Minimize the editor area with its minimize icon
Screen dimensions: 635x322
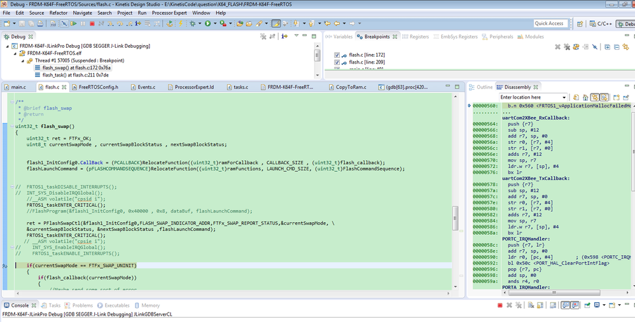(x=447, y=86)
